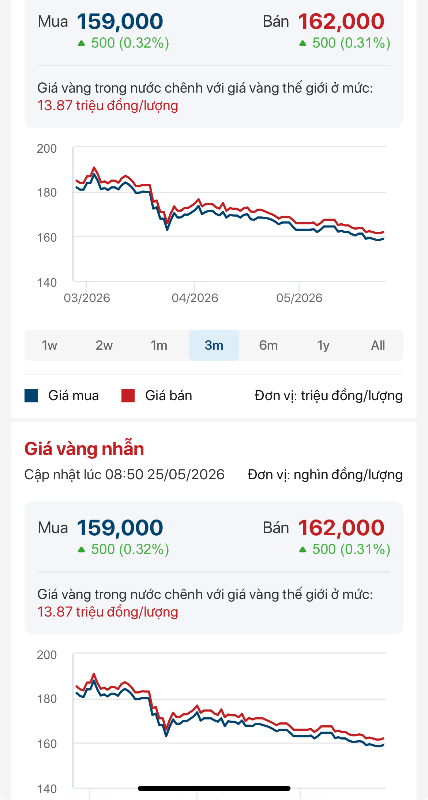Viewport: 428px width, 800px height.
Task: Tap the up-arrow under Bán in Giá vàng nhẫn
Action: [303, 550]
